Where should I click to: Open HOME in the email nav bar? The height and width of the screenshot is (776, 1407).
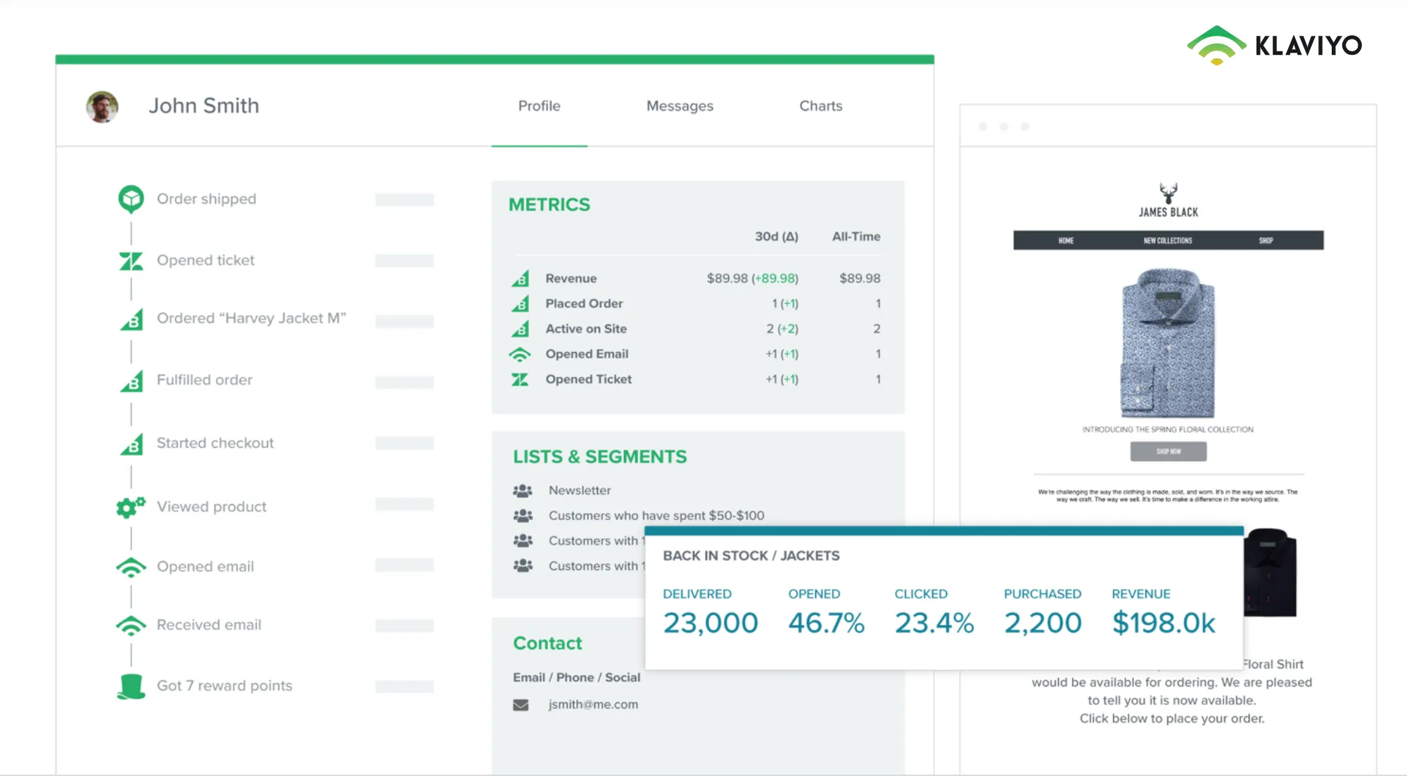(x=1066, y=240)
